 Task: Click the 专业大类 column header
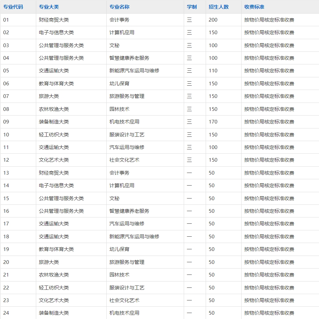(x=49, y=7)
